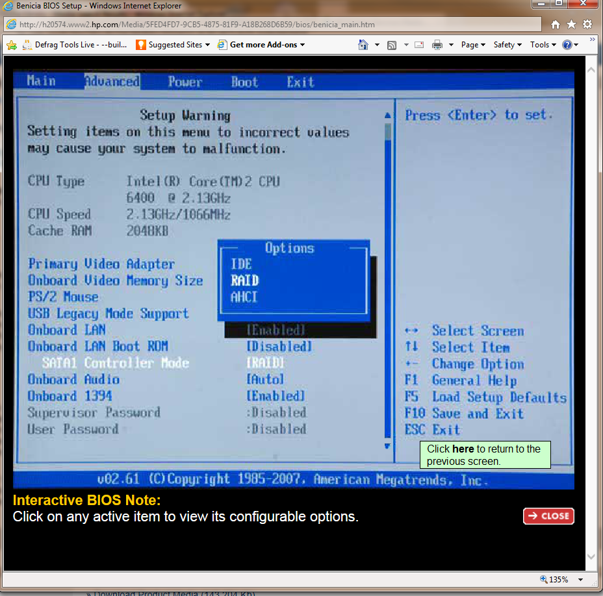
Task: Choose IDE in the Options popup
Action: (241, 264)
